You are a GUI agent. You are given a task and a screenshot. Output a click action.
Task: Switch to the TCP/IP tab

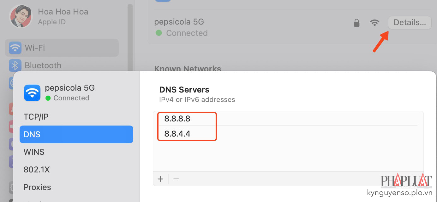[36, 117]
